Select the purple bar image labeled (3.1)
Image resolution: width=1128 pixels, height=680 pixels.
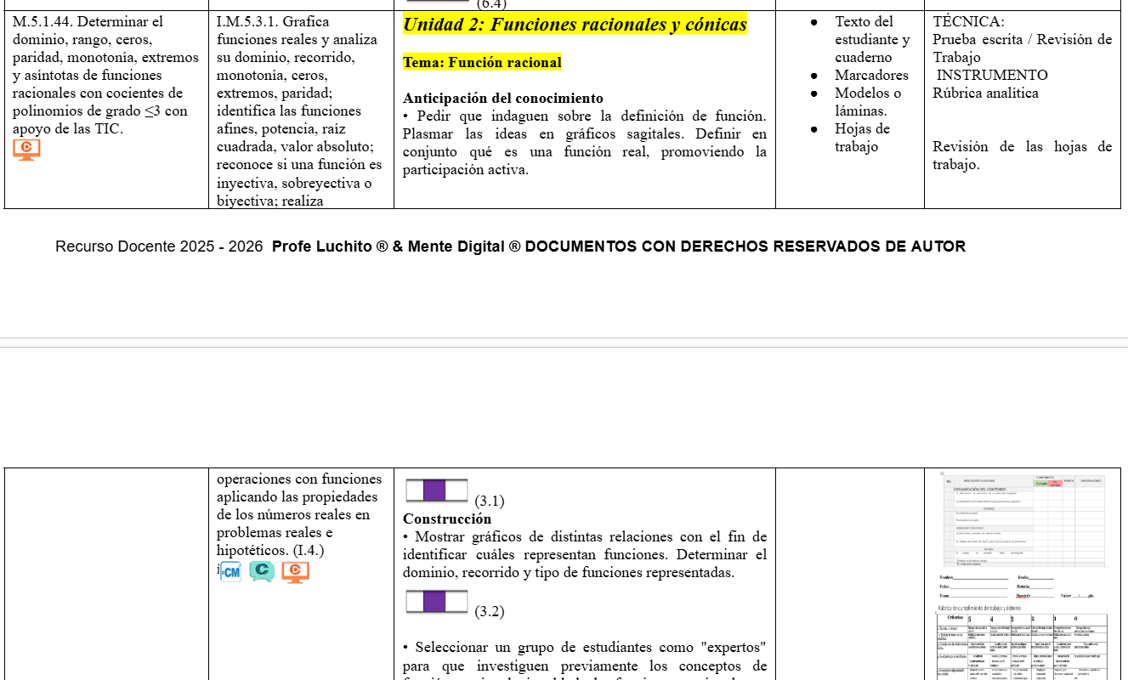pyautogui.click(x=437, y=490)
